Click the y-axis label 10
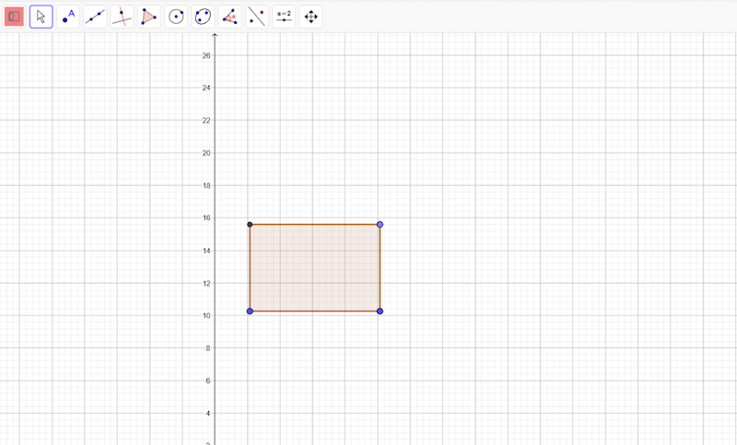The image size is (737, 445). point(206,316)
